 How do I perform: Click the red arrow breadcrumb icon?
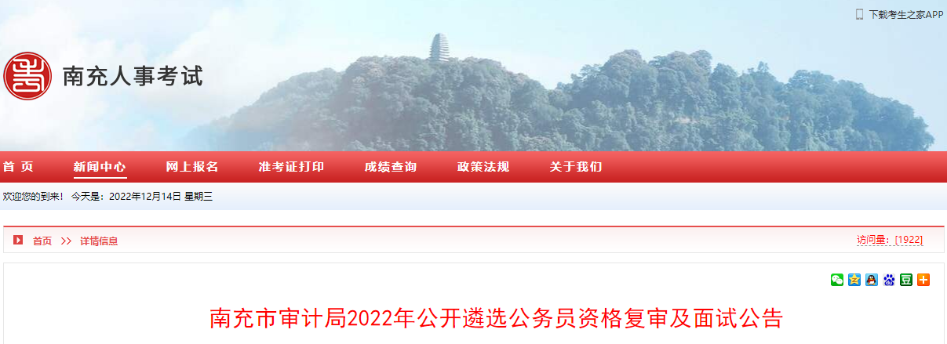[x=18, y=241]
